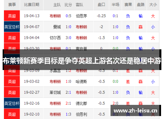164x119 pixels.
Task: Click the 比赛日期 column header
Action: tap(31, 5)
